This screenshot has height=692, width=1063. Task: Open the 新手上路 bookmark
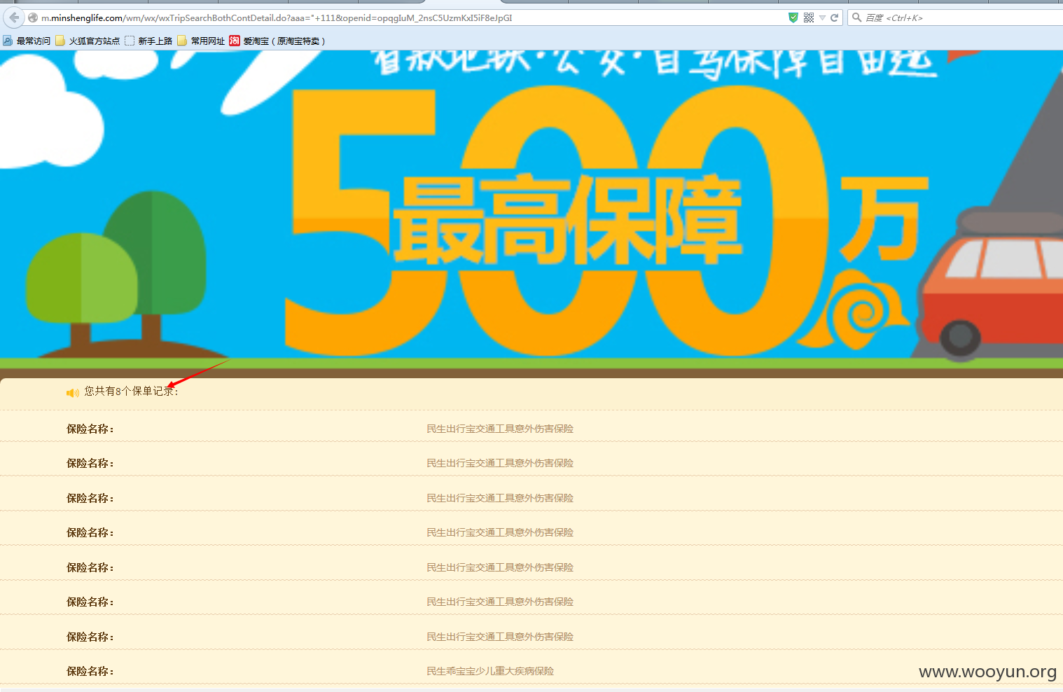tap(148, 41)
